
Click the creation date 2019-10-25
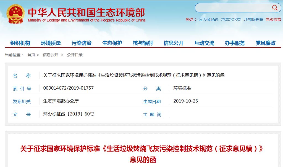tap(185, 101)
